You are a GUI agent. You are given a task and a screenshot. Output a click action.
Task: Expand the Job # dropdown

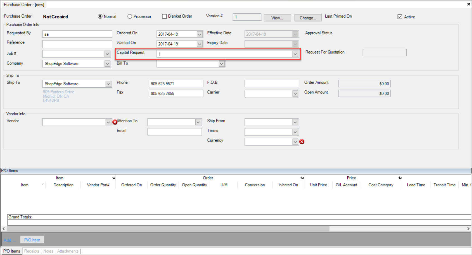pos(107,54)
